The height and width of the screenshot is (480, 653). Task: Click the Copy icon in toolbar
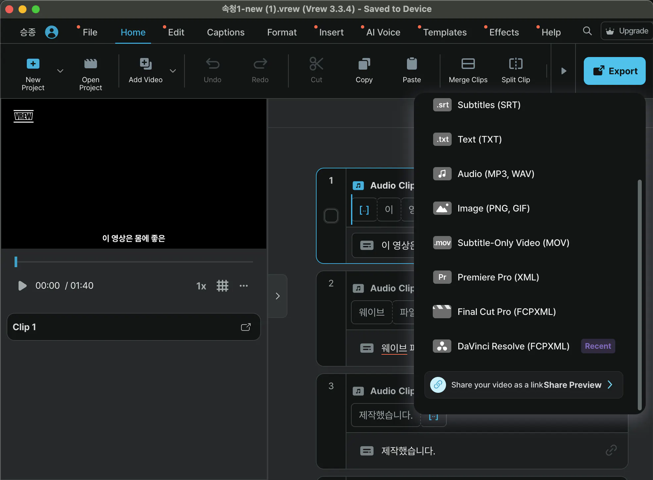coord(364,64)
